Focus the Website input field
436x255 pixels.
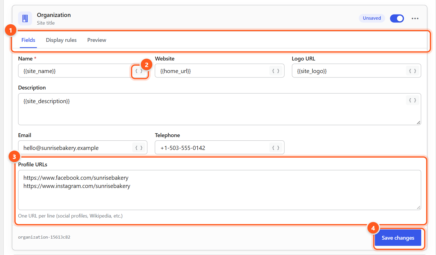(220, 71)
